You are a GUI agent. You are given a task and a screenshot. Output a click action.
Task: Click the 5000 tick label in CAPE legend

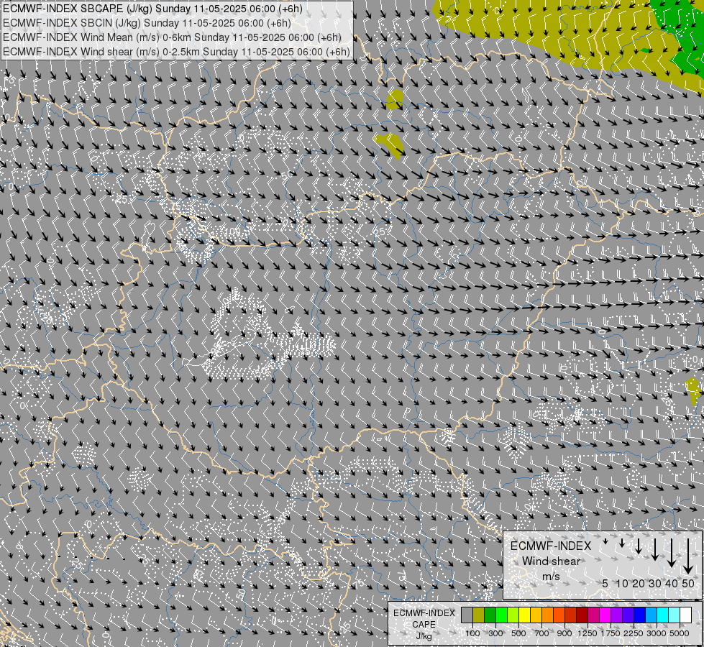680,633
